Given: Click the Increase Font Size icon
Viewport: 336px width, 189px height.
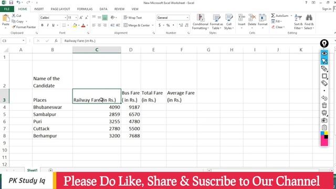Looking at the screenshot, I should [81, 17].
